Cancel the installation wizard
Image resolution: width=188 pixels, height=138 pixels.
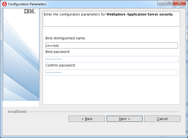[x=162, y=119]
